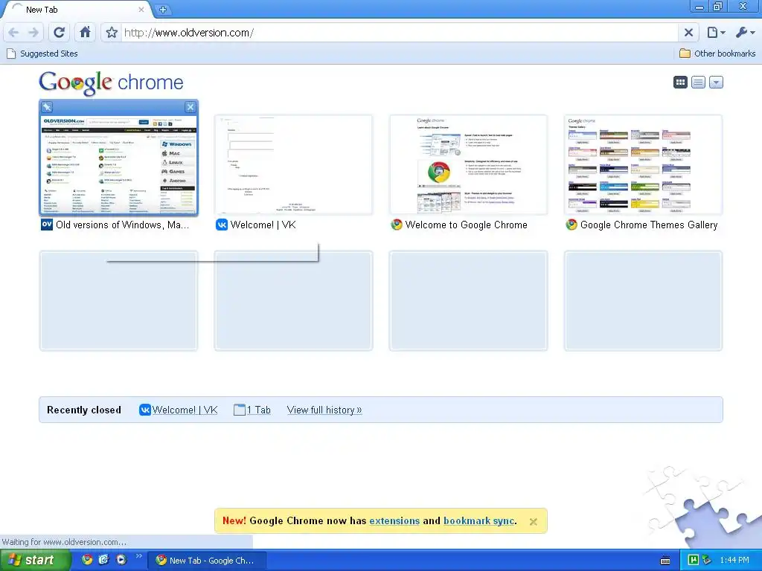Click View full history link
Viewport: 762px width, 571px height.
pos(324,410)
